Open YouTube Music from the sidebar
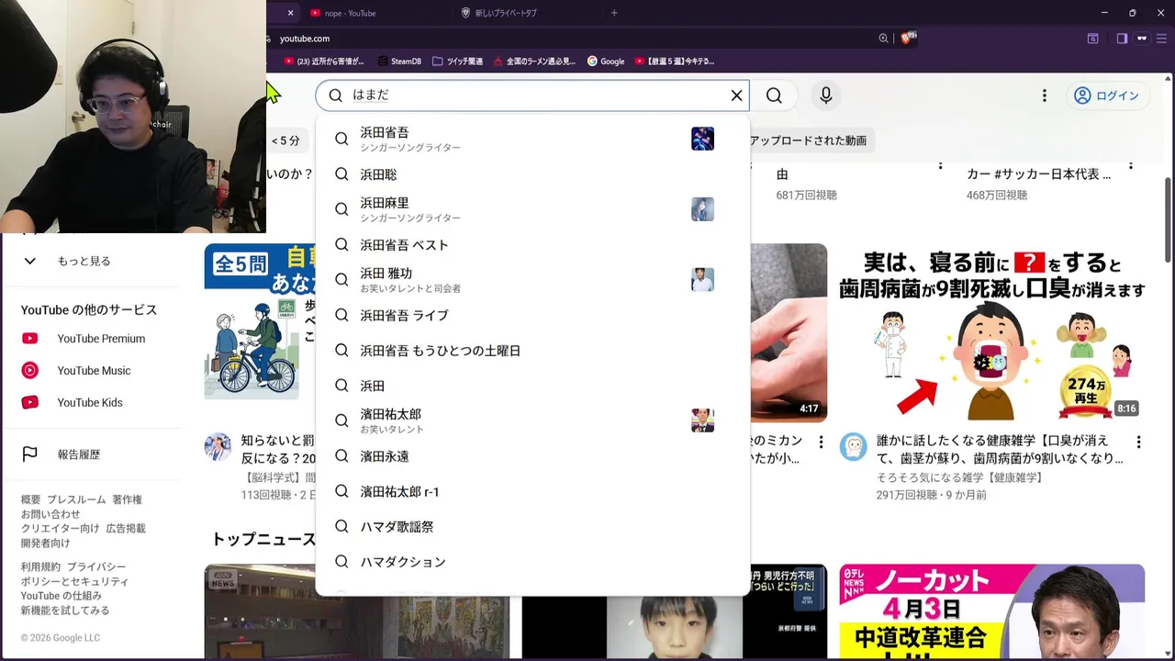 pyautogui.click(x=92, y=371)
